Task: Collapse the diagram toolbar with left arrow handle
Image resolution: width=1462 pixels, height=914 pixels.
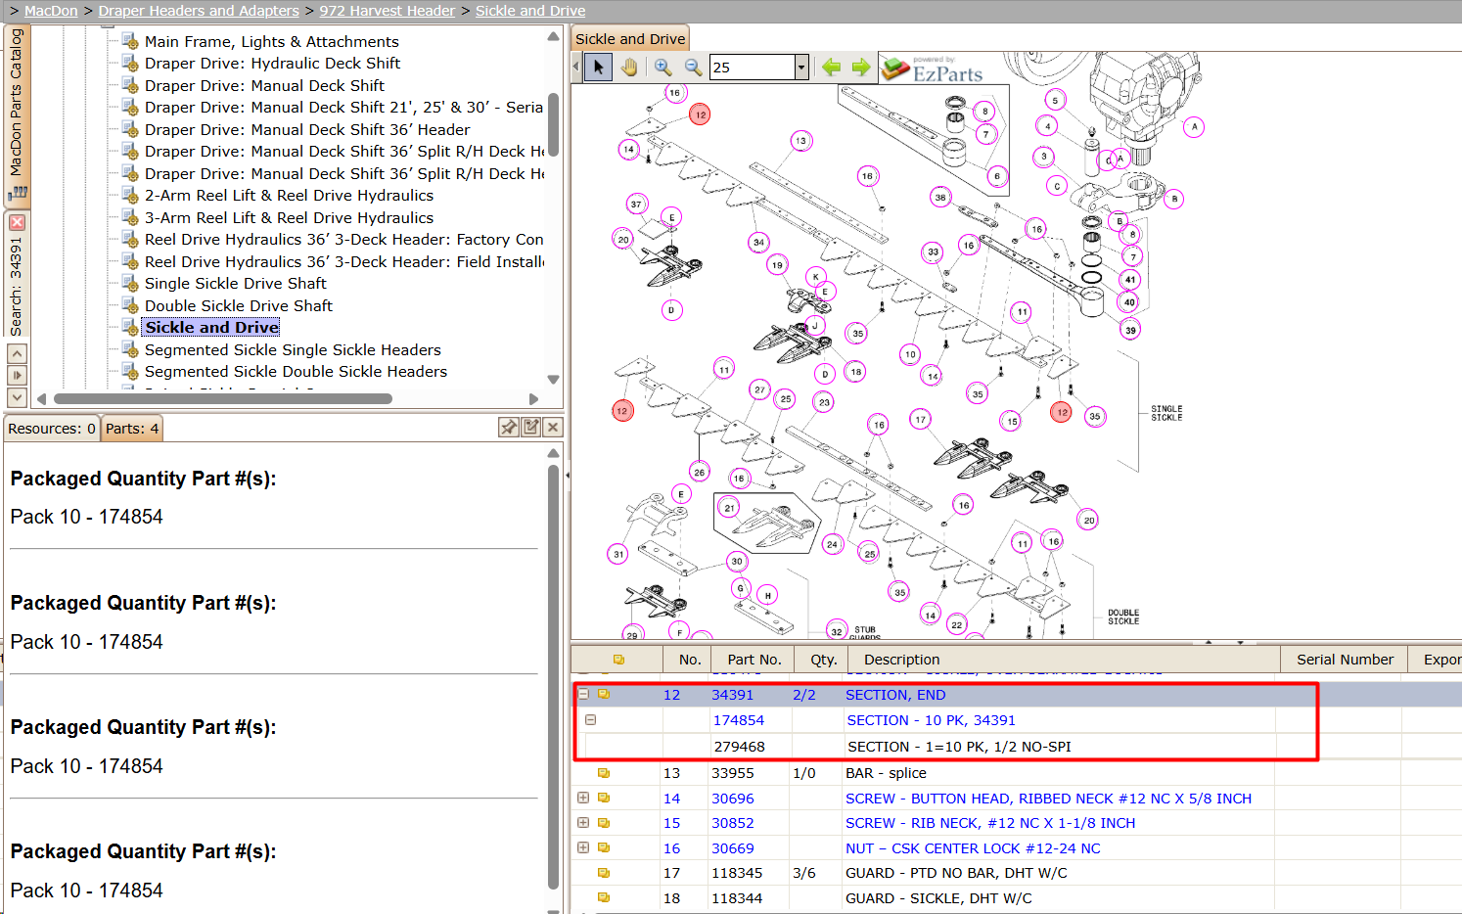Action: click(576, 67)
